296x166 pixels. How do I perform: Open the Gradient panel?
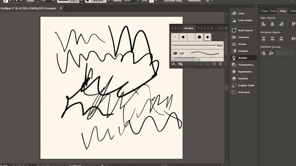pyautogui.click(x=244, y=51)
